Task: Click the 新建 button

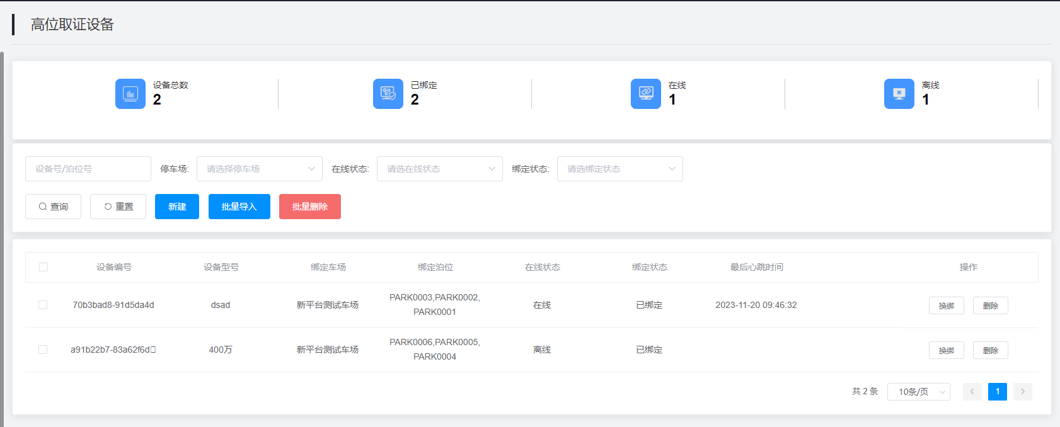Action: (x=177, y=207)
